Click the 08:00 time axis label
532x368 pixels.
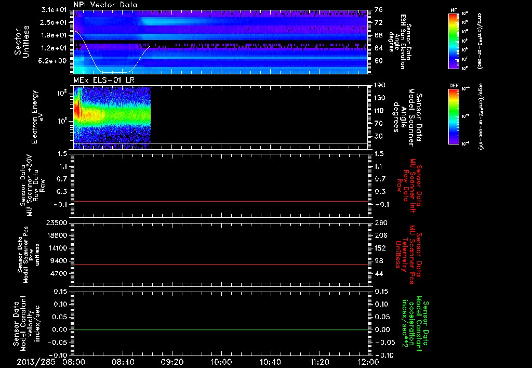tap(74, 361)
